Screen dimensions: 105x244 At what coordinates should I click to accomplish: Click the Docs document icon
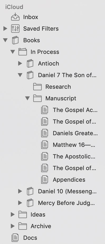click(x=15, y=238)
